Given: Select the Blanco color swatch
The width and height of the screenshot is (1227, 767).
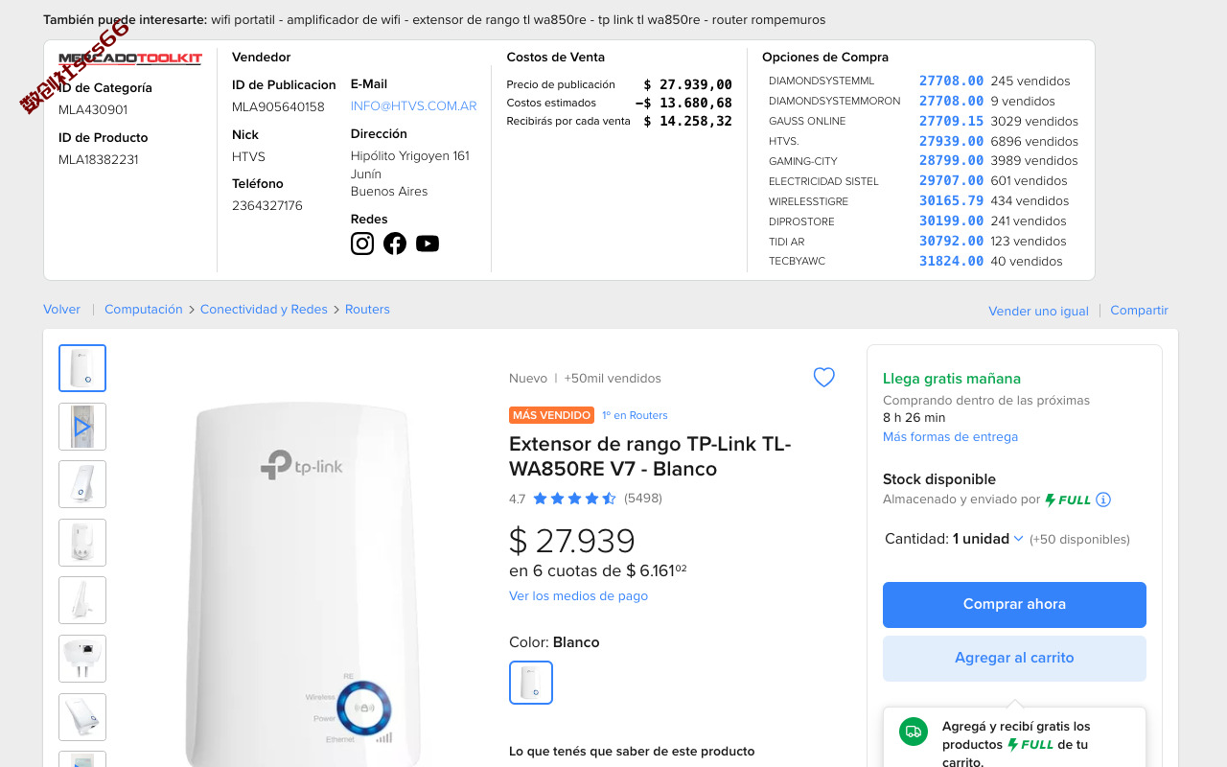Looking at the screenshot, I should pos(531,683).
